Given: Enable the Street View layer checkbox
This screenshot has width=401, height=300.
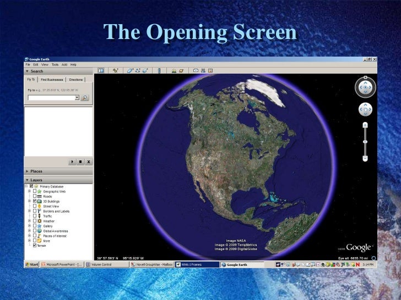Looking at the screenshot, I should click(35, 206).
